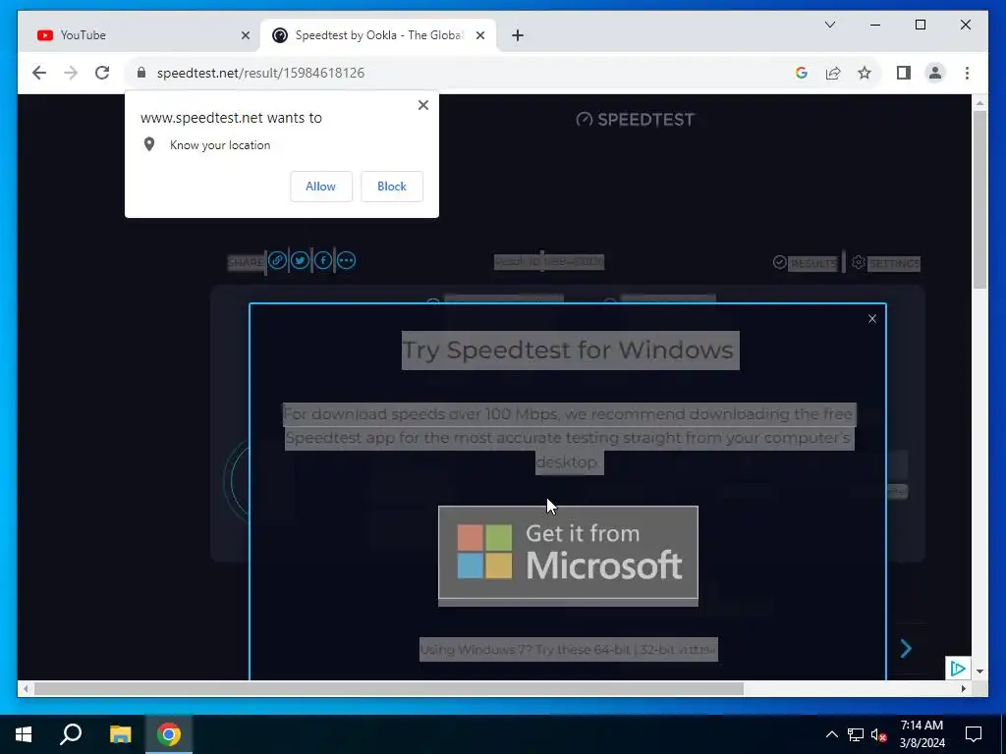Open the notification center
Viewport: 1006px width, 754px height.
coord(974,734)
